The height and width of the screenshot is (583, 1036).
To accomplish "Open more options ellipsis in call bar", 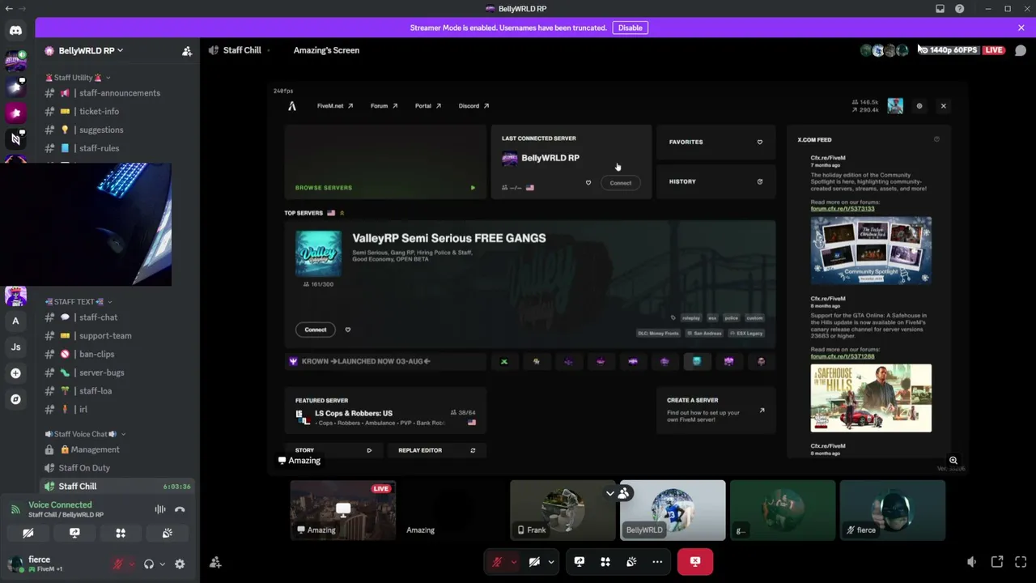I will (657, 562).
